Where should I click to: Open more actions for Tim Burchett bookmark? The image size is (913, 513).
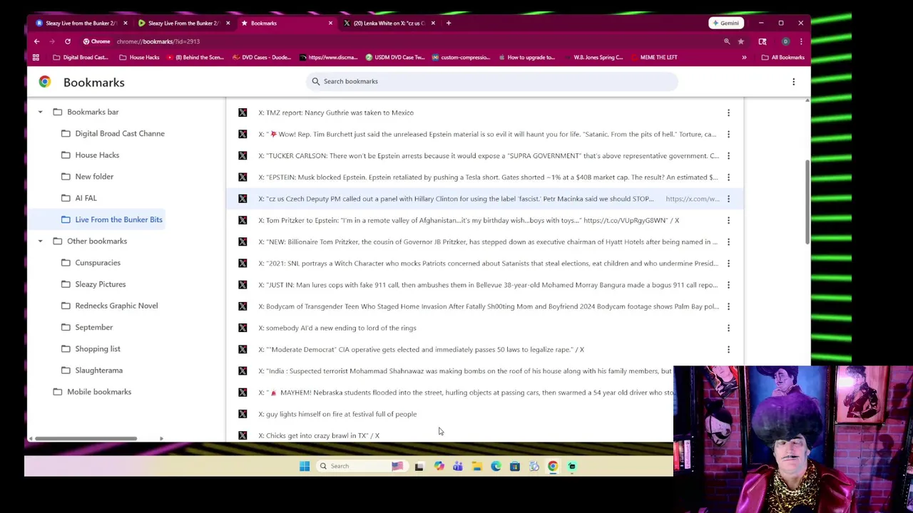tap(728, 134)
